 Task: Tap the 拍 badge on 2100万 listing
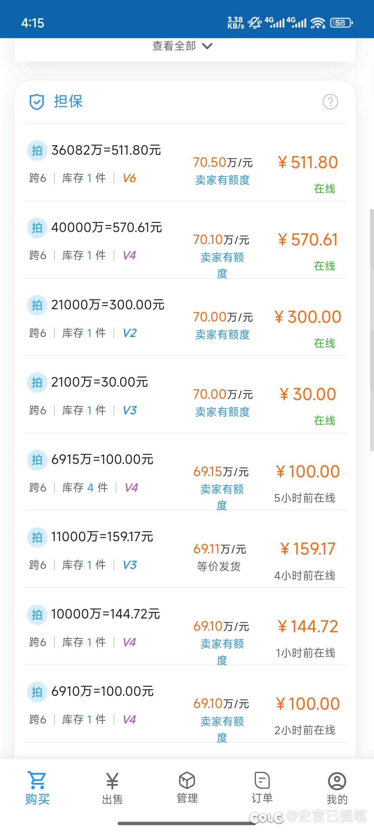(x=37, y=383)
